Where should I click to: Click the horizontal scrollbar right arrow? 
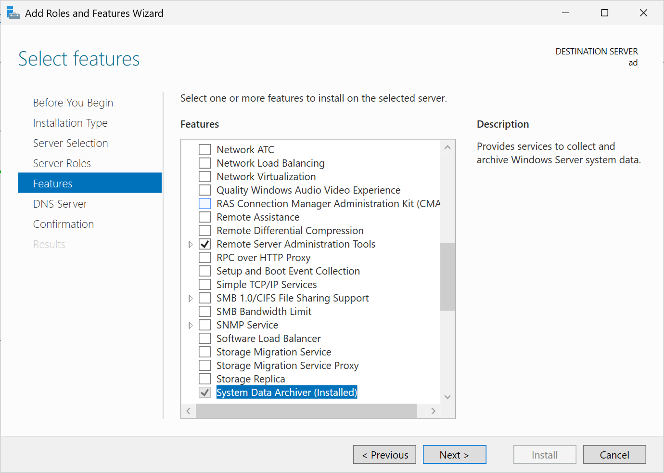[x=433, y=411]
